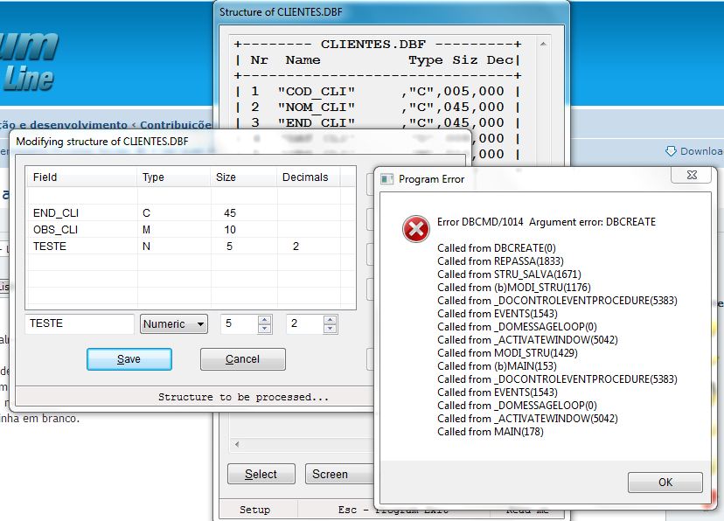This screenshot has height=521, width=724.
Task: Click the Field column header
Action: (45, 177)
